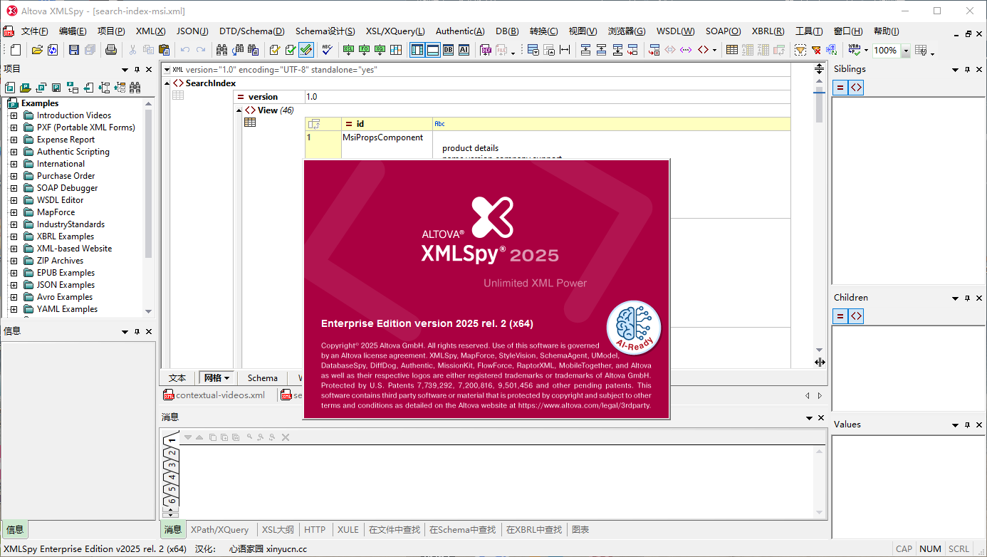Toggle the word wrap toolbar button
987x557 pixels.
click(x=853, y=50)
